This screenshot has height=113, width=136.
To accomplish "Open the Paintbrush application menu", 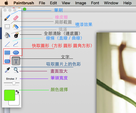I will tap(24, 3).
